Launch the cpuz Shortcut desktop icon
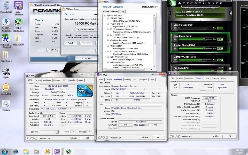 (x=18, y=8)
